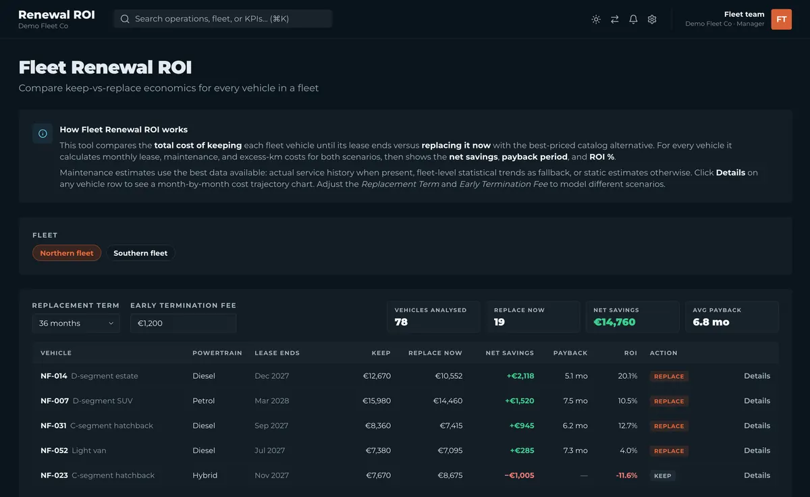Click the Mar 2028 lease end date
Image resolution: width=810 pixels, height=497 pixels.
[x=271, y=401]
